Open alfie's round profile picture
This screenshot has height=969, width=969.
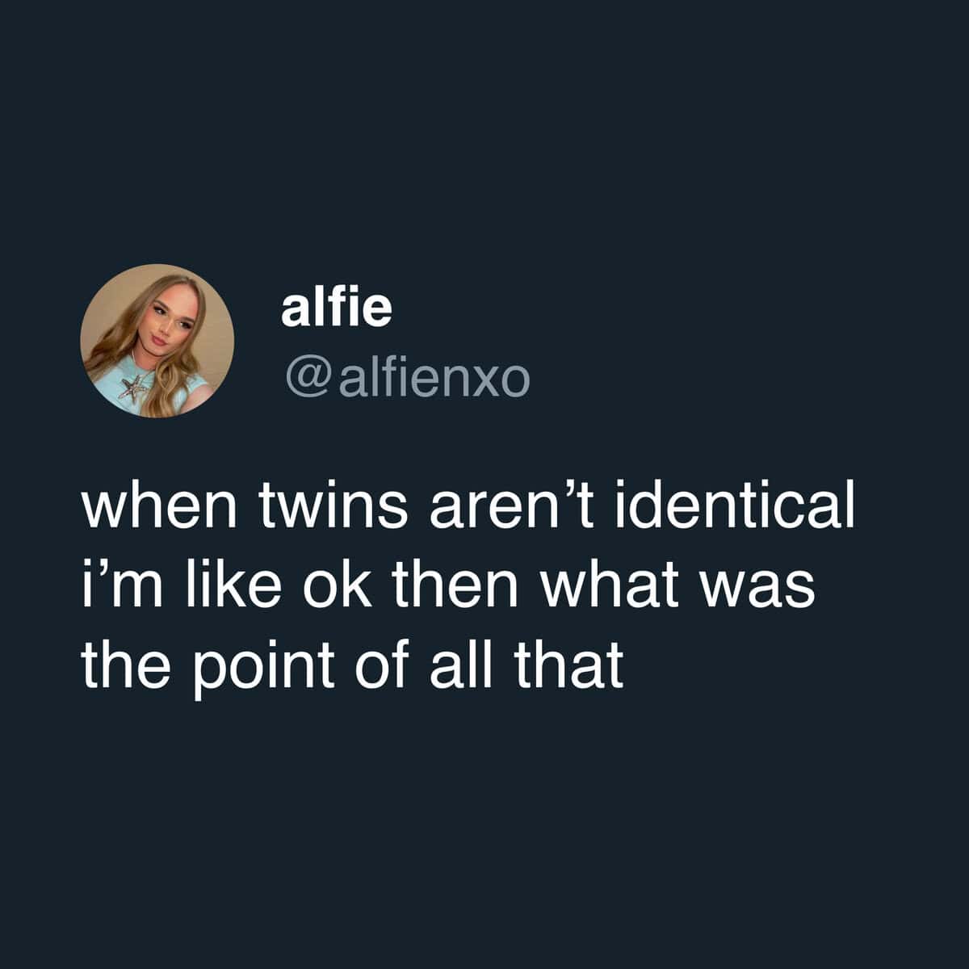(157, 341)
